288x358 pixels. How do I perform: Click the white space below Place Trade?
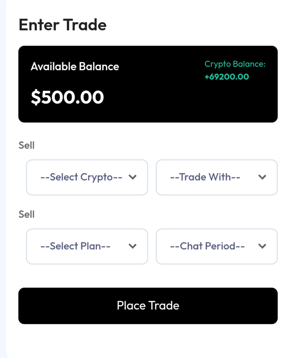coord(148,340)
